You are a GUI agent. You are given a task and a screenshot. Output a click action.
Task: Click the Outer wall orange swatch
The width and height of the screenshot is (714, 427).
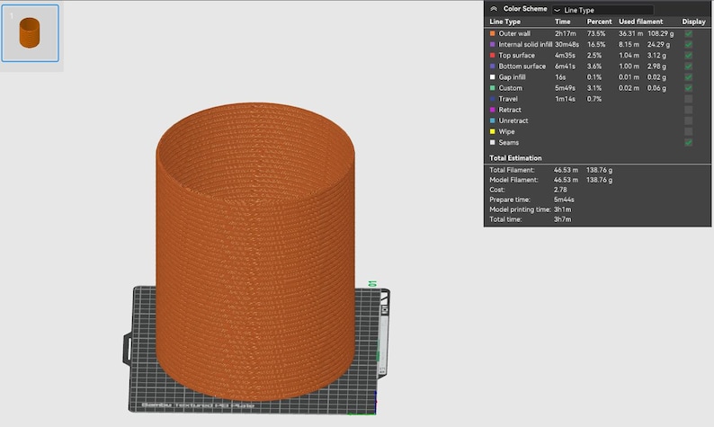tap(492, 33)
